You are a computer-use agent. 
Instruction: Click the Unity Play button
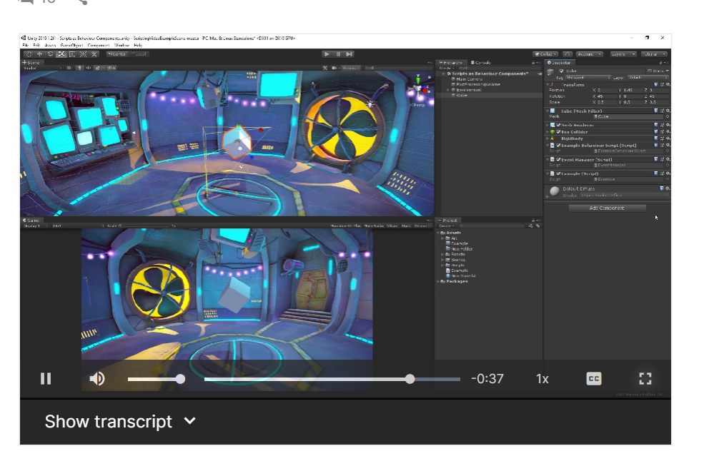327,54
